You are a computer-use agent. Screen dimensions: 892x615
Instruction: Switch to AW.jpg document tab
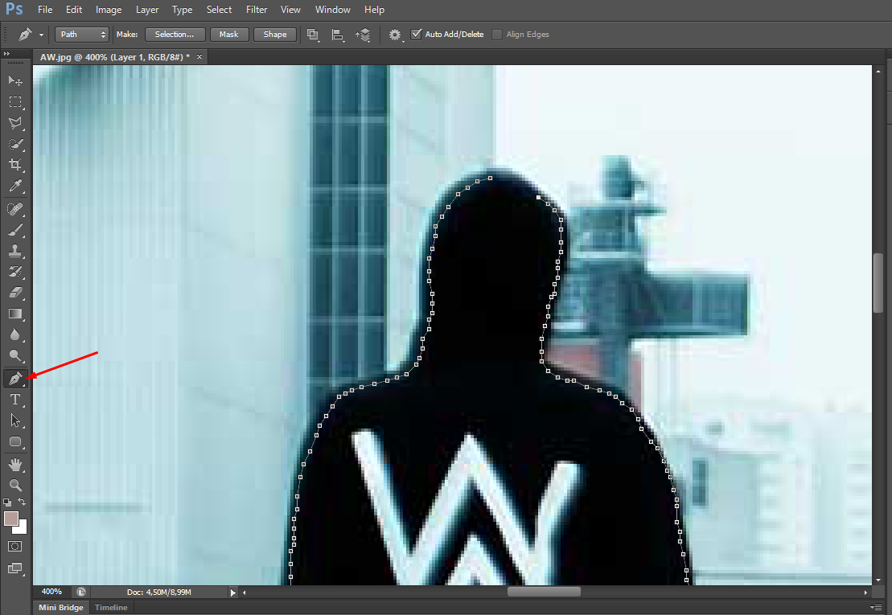coord(115,57)
